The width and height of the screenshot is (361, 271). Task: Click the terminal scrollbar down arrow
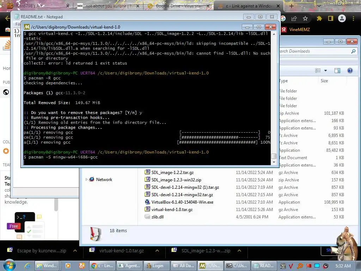(274, 162)
